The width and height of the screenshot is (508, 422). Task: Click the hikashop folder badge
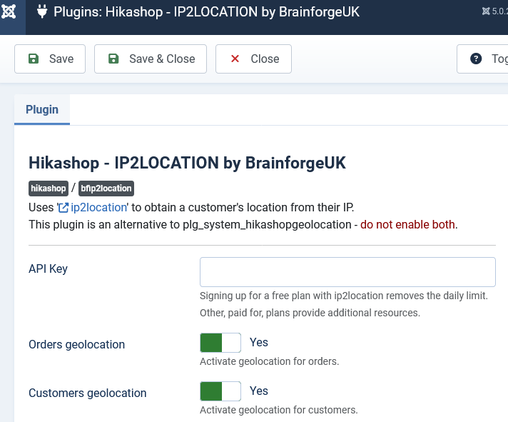[49, 189]
